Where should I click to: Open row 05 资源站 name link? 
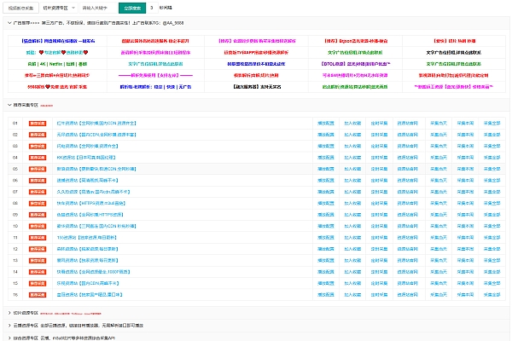tap(96, 169)
